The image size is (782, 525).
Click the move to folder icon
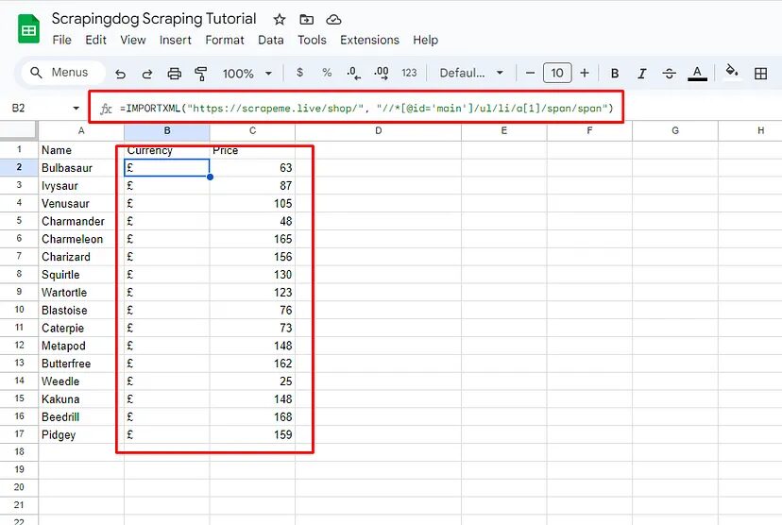tap(306, 19)
